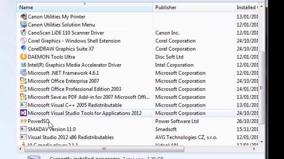Click the Corel Graphics Windows Shell Extension icon

click(x=24, y=41)
